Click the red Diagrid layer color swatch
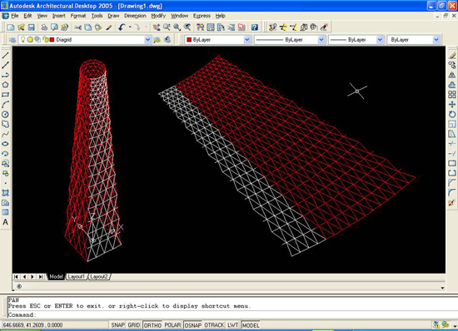This screenshot has width=458, height=331. pyautogui.click(x=52, y=39)
